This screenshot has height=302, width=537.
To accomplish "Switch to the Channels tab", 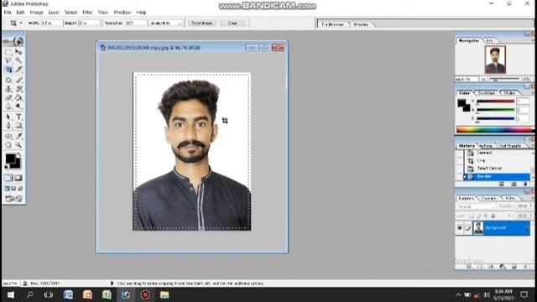I will 488,199.
